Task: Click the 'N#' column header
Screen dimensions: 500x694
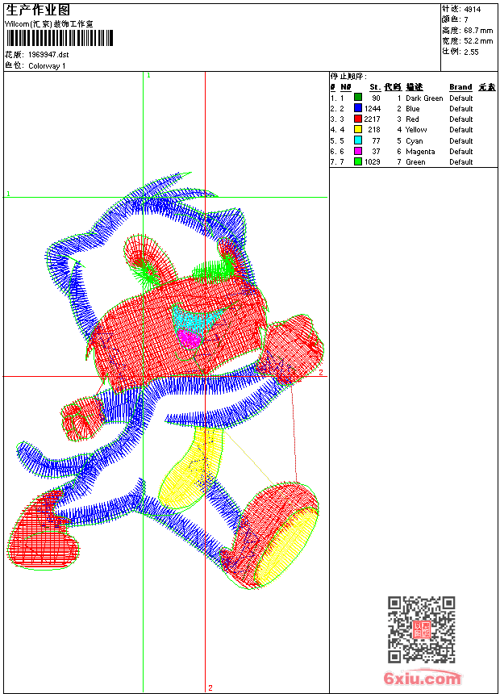Action: coord(346,87)
